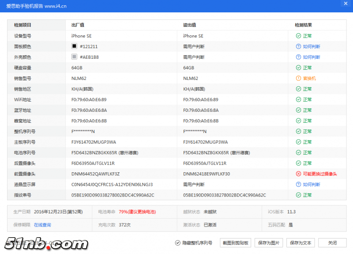This screenshot has height=254, width=353.
Task: Click the green check icon for 硬盘容量
Action: [298, 68]
